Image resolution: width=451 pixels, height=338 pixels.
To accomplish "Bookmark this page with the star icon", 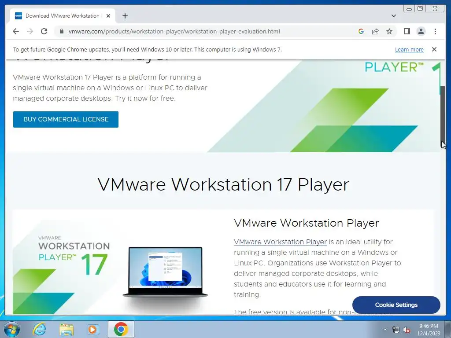I will pos(389,31).
